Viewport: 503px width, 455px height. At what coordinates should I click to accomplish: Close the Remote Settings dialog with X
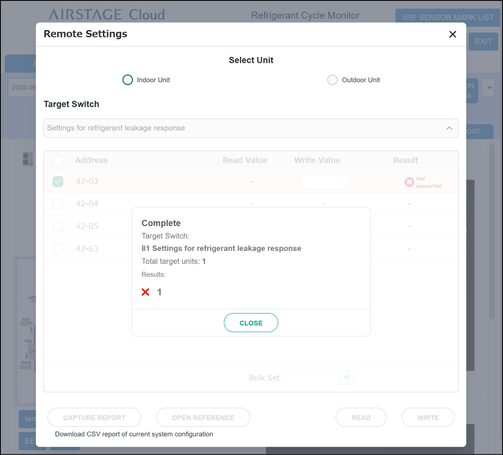pyautogui.click(x=452, y=34)
